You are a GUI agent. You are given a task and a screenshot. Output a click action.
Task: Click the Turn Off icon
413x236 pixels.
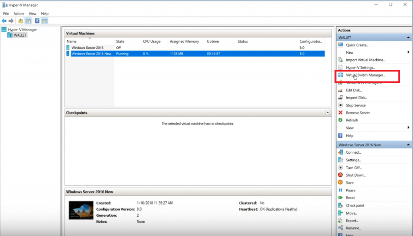340,167
